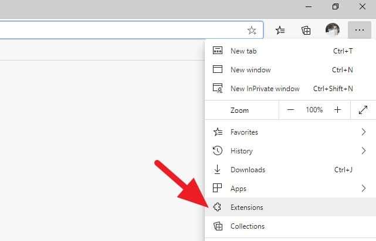Click the New InPrivate window icon

[x=218, y=88]
